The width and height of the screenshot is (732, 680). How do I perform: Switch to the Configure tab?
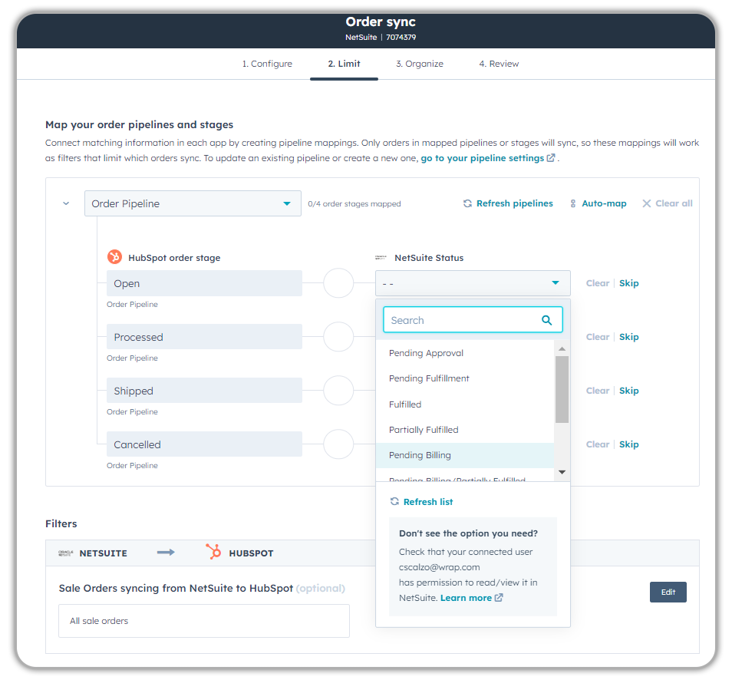[x=267, y=64]
